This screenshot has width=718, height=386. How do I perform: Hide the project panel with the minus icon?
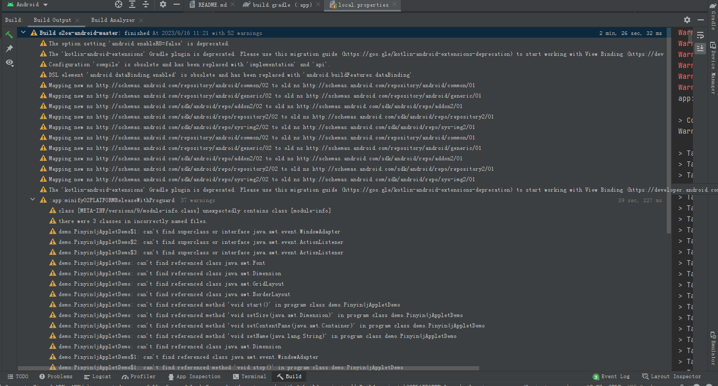[x=176, y=5]
